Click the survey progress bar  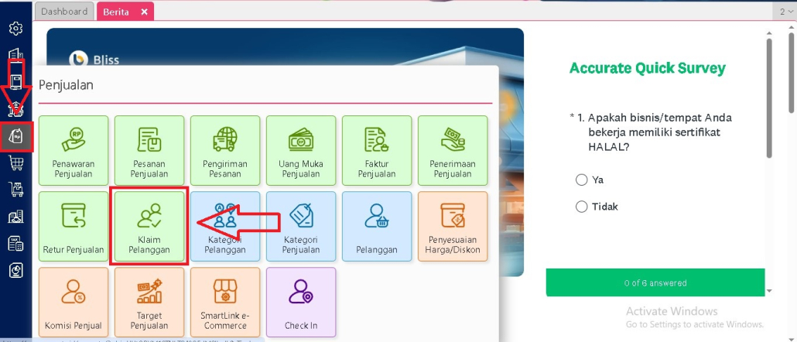655,282
